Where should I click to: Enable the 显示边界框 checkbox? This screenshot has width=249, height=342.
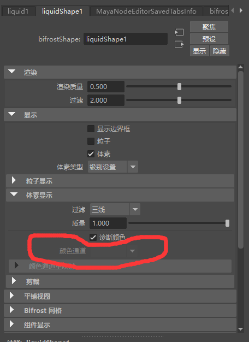coord(91,129)
